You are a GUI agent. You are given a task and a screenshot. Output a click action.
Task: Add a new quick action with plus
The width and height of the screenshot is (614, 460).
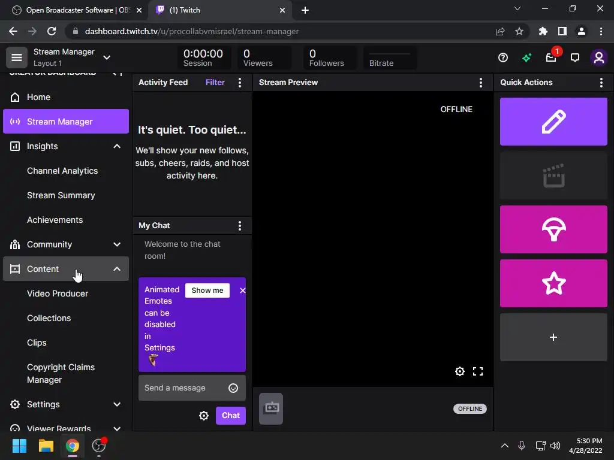(553, 337)
